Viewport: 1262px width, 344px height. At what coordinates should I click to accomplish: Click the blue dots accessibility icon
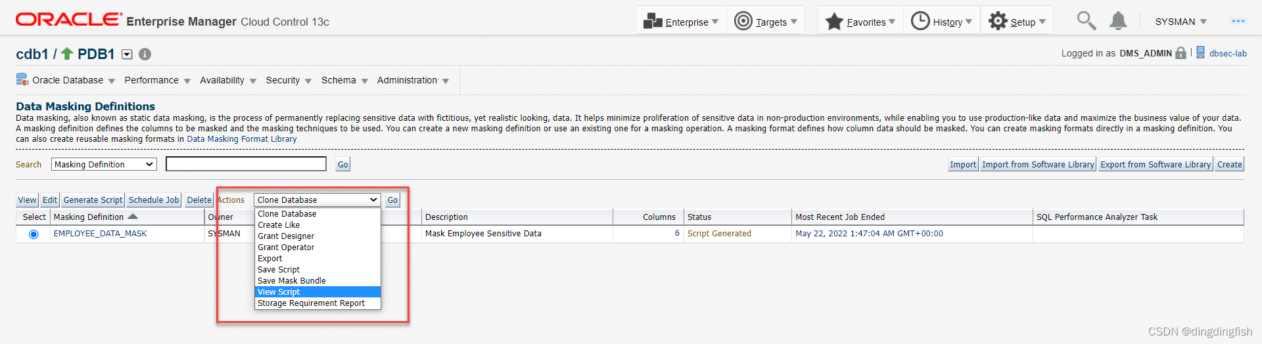1238,21
